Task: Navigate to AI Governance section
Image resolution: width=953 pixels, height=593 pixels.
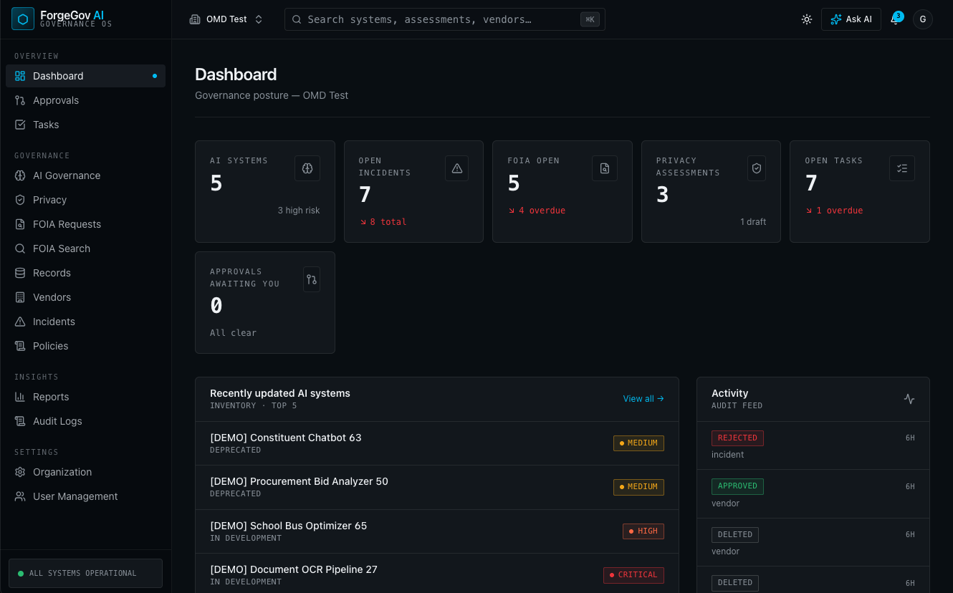Action: (x=85, y=175)
